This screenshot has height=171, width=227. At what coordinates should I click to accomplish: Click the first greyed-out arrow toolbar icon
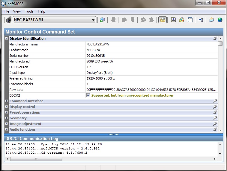tap(113, 20)
